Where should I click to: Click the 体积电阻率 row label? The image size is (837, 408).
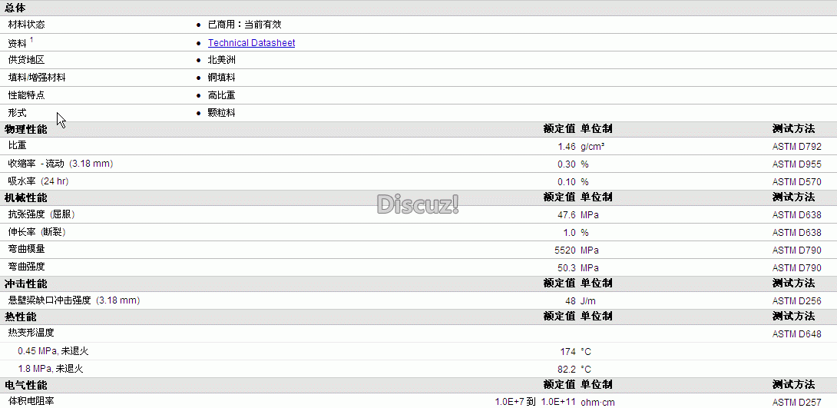pos(31,400)
